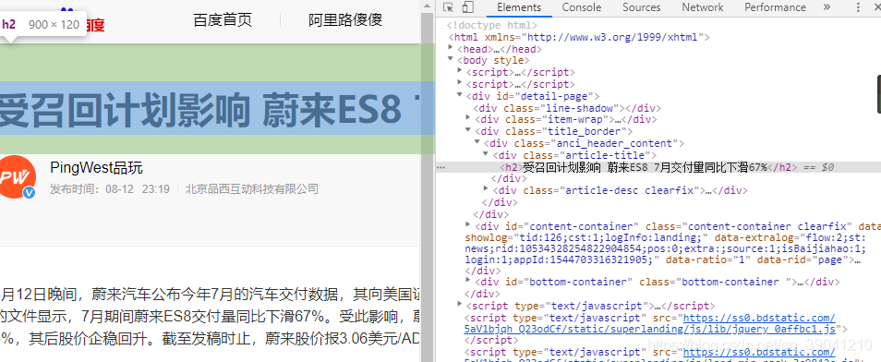Collapse the article-title div node
Viewport: 881px width, 362px height.
coord(487,154)
